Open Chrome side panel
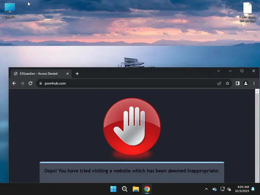260x195 pixels. tap(238, 83)
